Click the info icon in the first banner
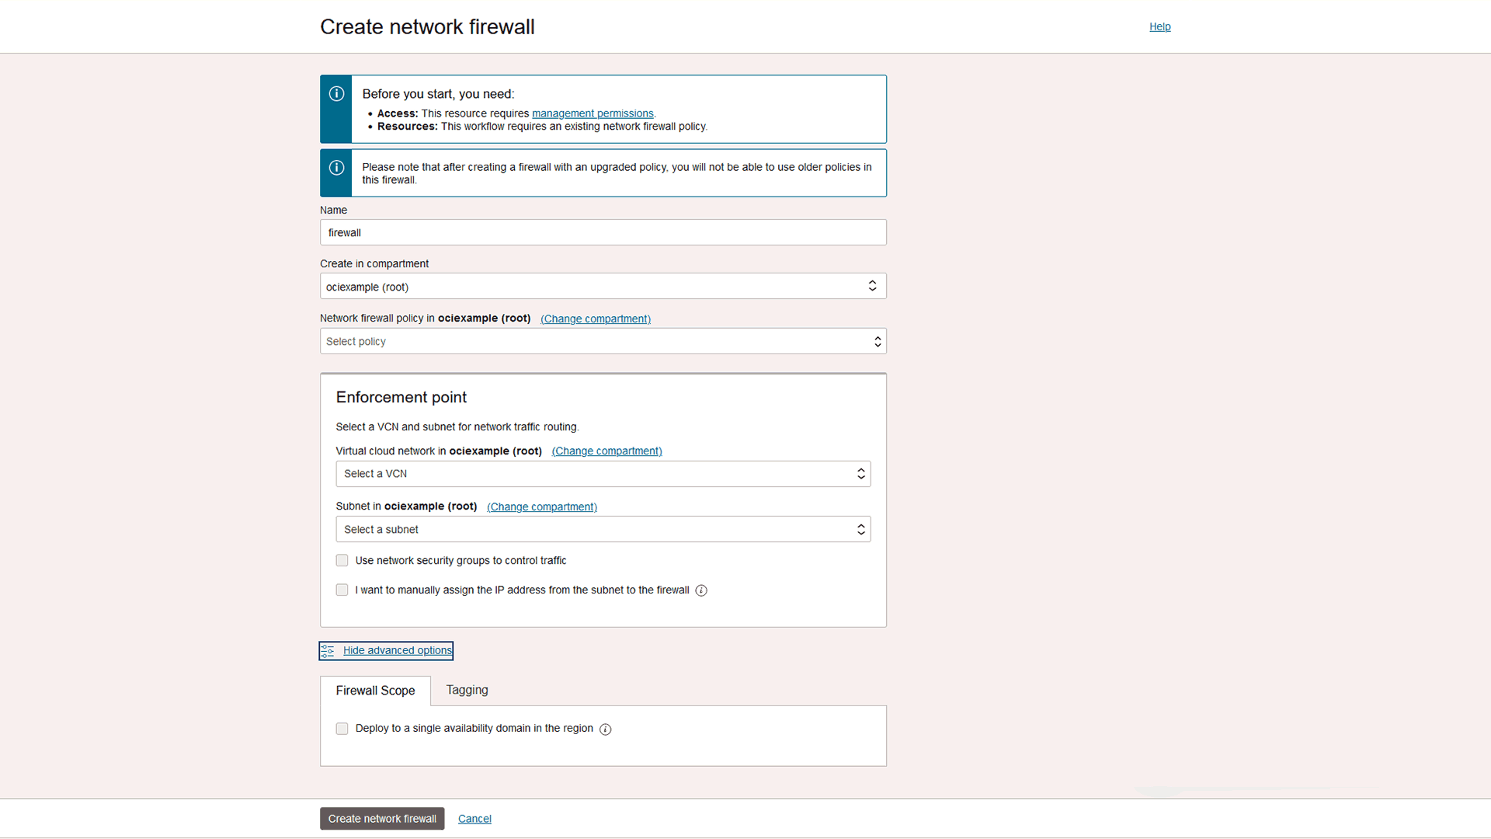Screen dimensions: 1491x839 (336, 93)
